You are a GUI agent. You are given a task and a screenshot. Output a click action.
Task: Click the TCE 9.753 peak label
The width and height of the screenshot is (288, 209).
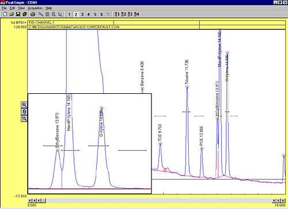160,133
